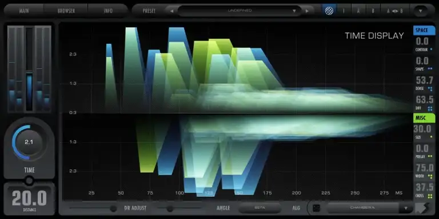Screen dimensions: 439x219
Task: Switch to the BROWSER tab
Action: (66, 11)
